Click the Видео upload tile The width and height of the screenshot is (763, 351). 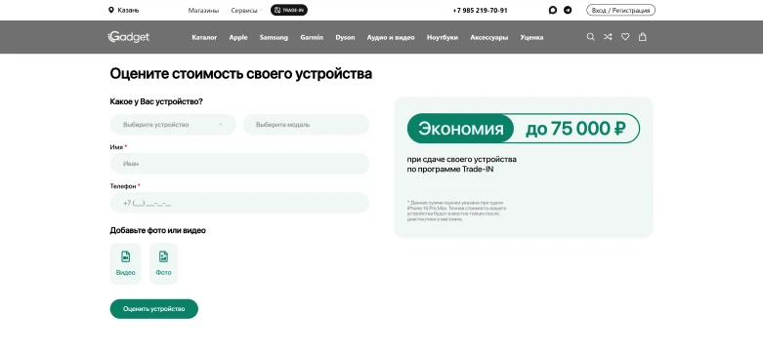pos(126,263)
